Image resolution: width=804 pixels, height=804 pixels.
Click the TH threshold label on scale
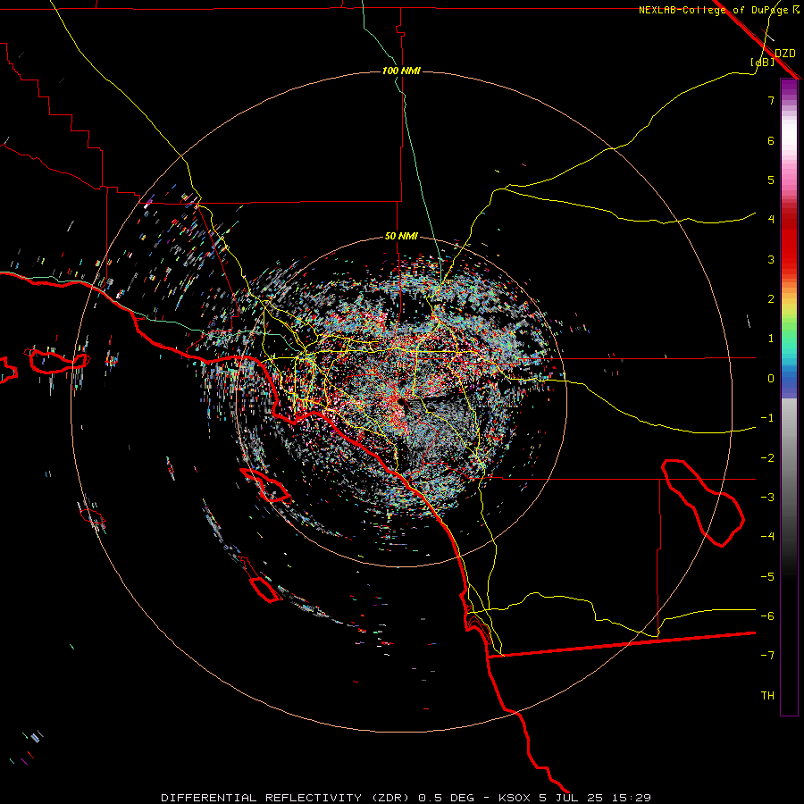click(x=767, y=696)
